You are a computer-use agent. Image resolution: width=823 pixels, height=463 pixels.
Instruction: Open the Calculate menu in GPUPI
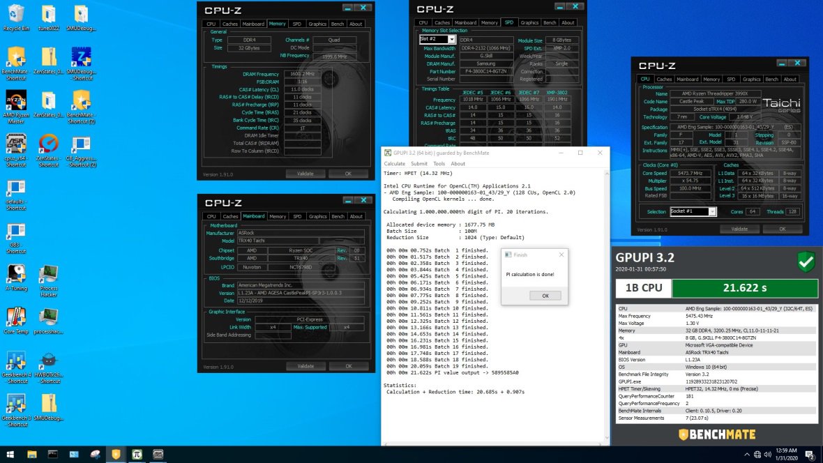tap(394, 164)
